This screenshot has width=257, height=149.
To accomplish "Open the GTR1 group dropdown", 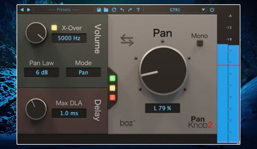I will point(175,10).
